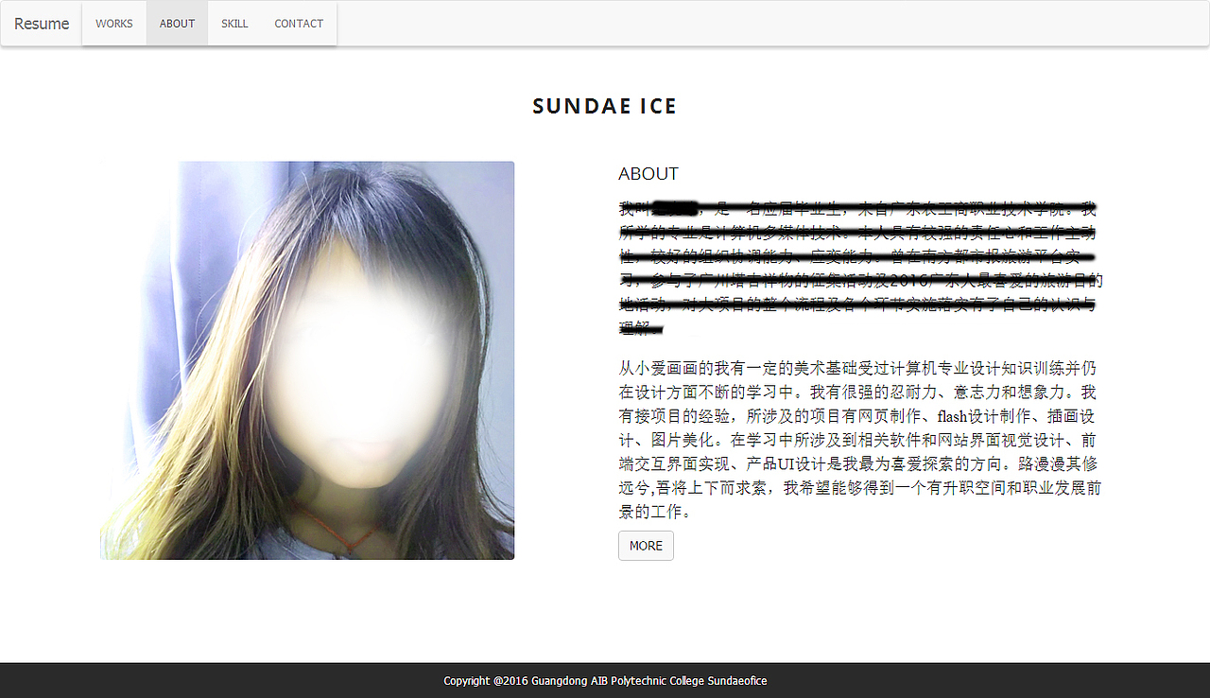
Task: Click the profile photo with long hair
Action: pos(307,360)
